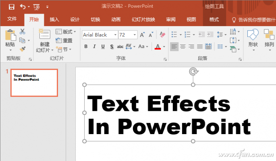Switch to the 动画 (Animations) tab

[116, 19]
